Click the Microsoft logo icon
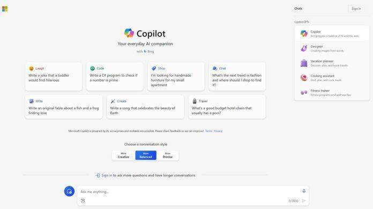Screen dimensions: 373x209 (5, 9)
